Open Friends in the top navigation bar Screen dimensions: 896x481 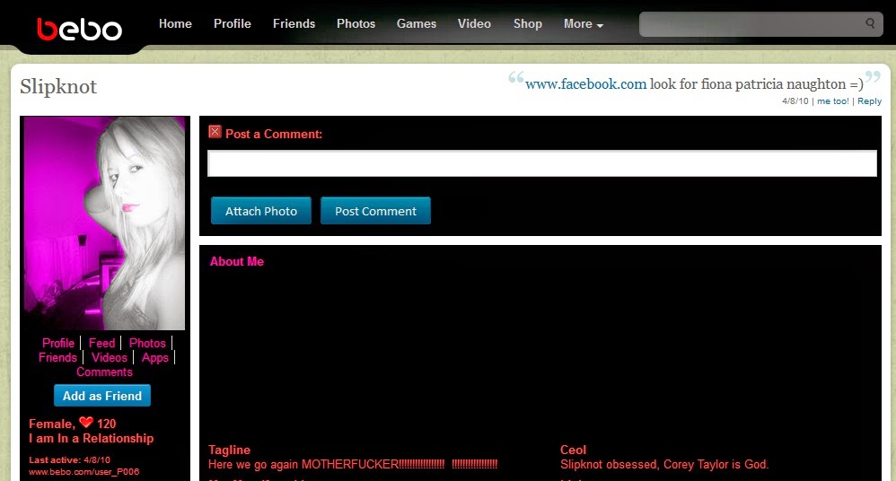tap(294, 24)
